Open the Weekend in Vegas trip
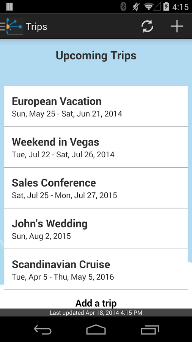 click(x=96, y=147)
